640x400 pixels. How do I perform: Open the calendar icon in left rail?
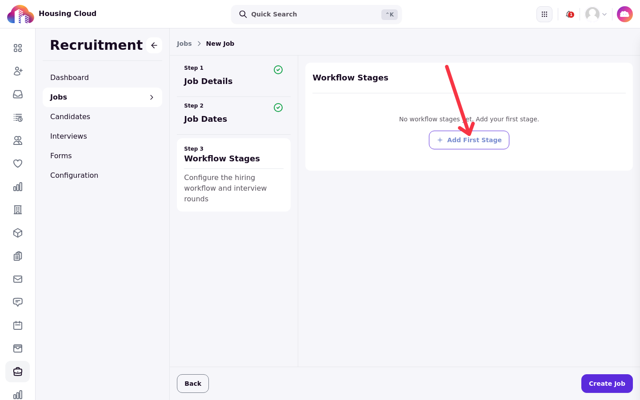[x=18, y=325]
